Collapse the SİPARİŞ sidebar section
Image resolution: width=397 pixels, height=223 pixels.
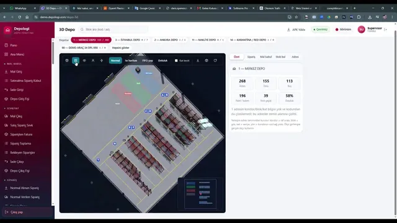point(11,180)
